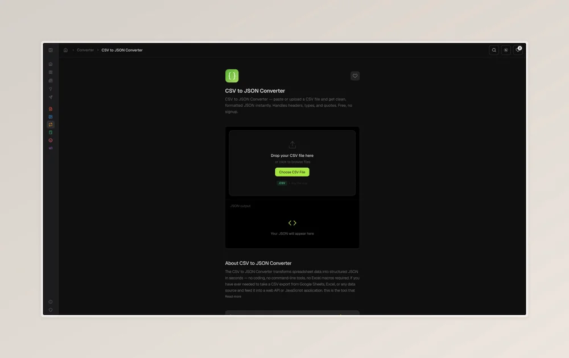Screen dimensions: 569x358
Task: Click the home icon in the breadcrumb
Action: [65, 50]
